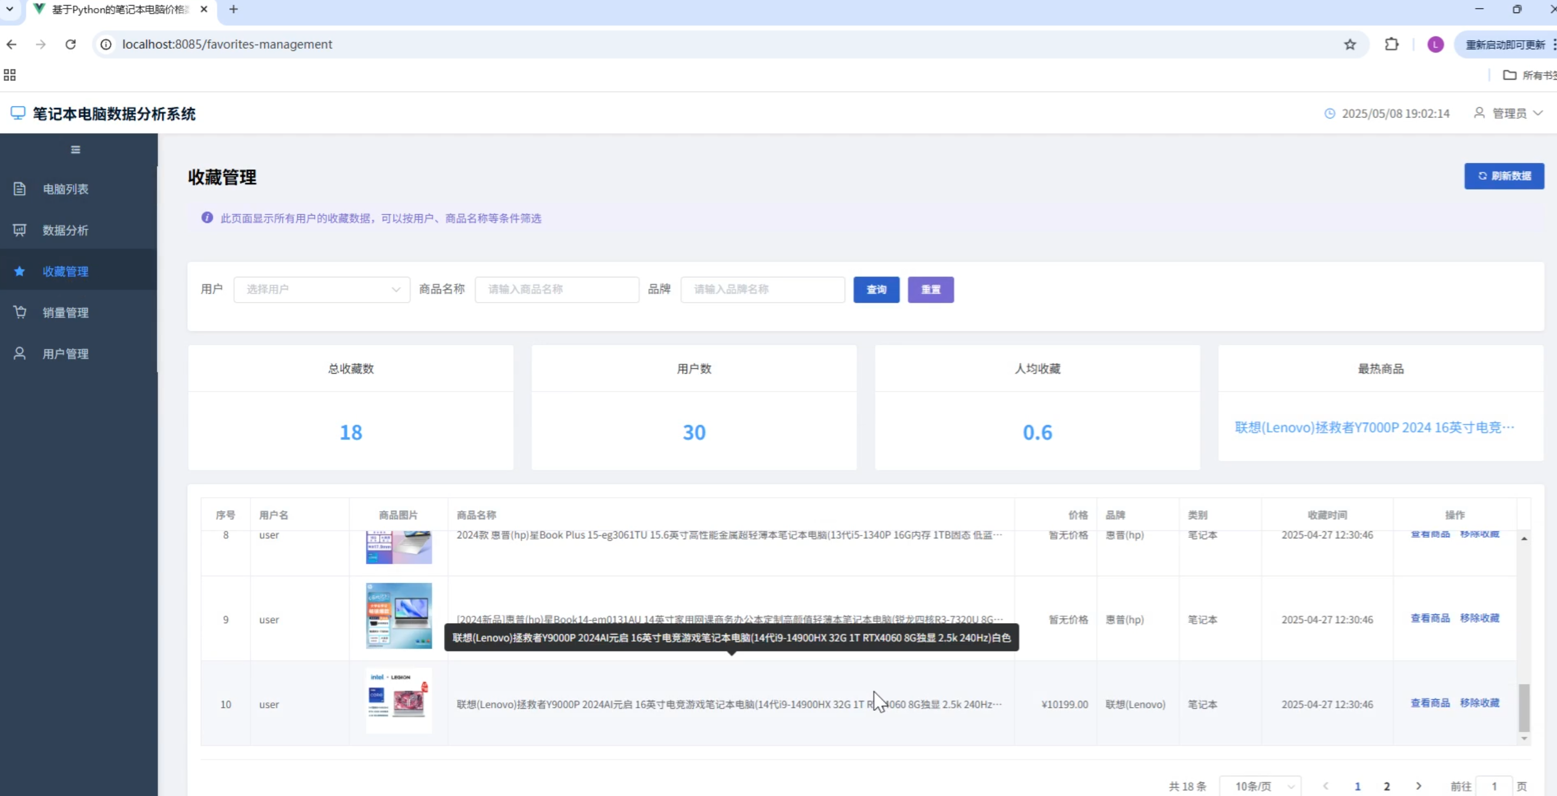Open the apps grid icon in bookmarks bar

click(10, 75)
